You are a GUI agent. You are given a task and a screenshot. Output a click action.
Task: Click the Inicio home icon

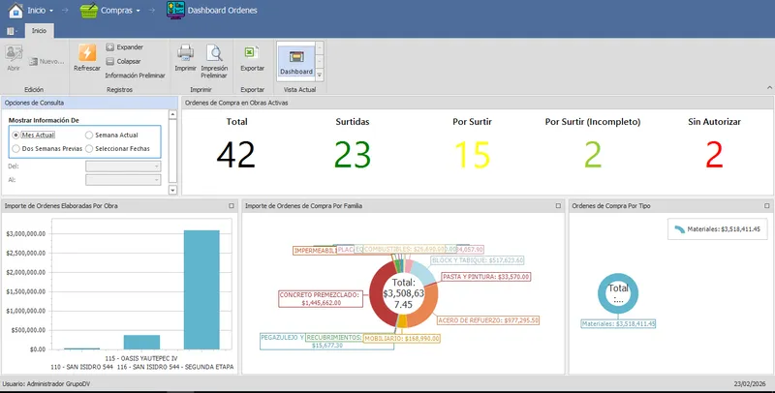coord(15,11)
